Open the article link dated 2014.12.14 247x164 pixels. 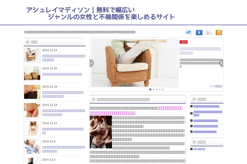pos(64,113)
